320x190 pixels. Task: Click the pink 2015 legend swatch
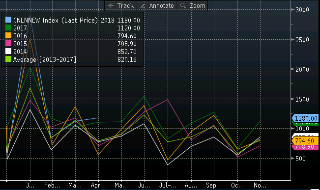tap(8, 43)
